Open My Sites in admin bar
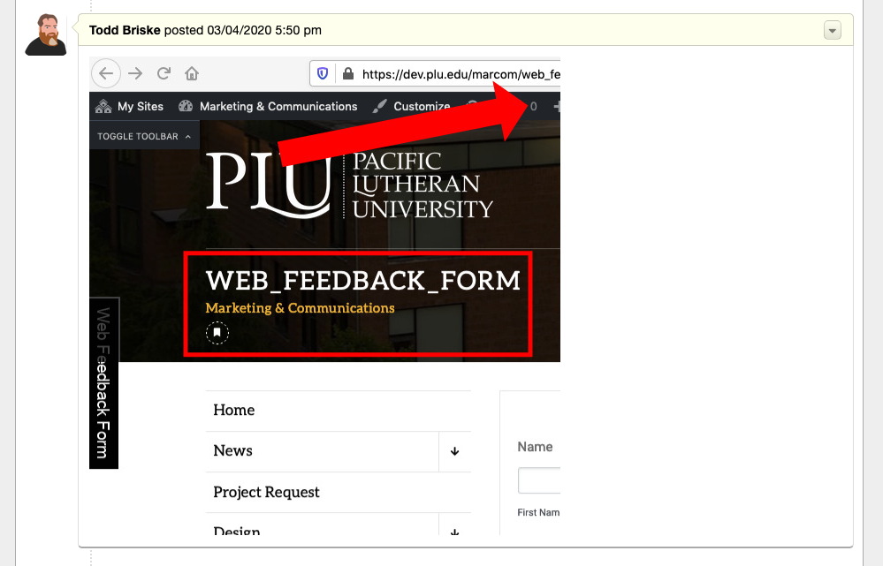Screen dimensions: 883x566 coord(130,106)
